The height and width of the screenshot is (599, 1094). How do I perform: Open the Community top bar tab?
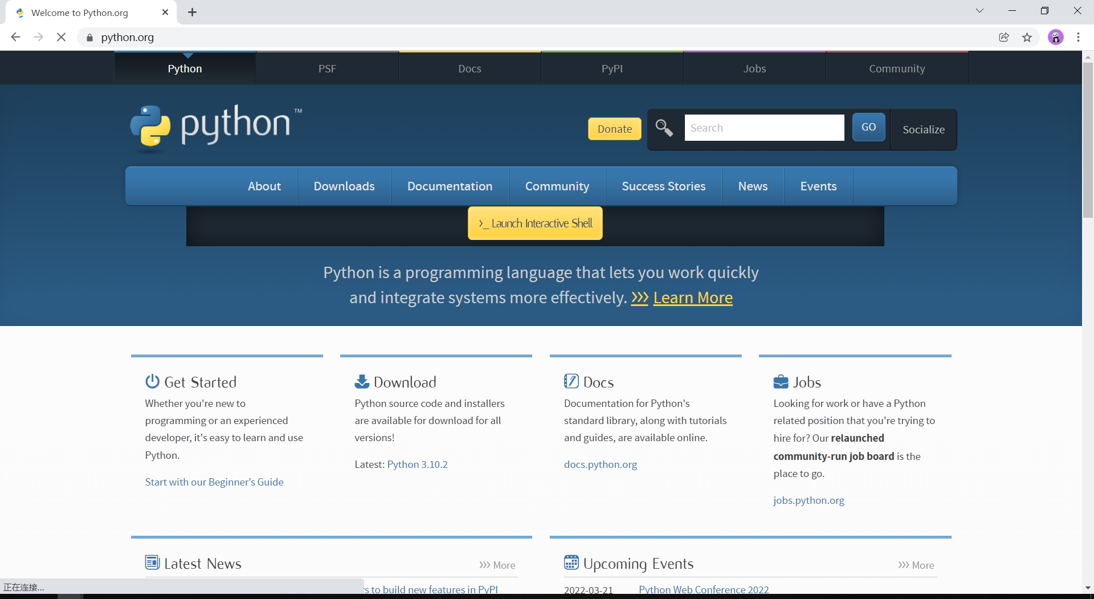point(897,68)
